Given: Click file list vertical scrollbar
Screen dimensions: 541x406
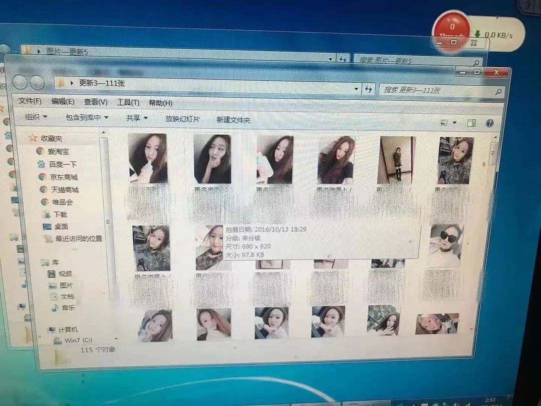Looking at the screenshot, I should tap(493, 154).
